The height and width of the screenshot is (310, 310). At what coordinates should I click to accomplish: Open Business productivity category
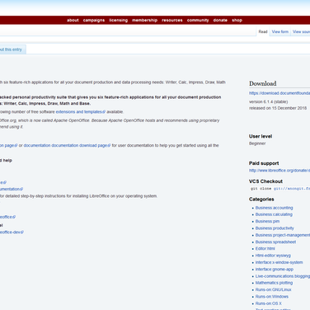(275, 228)
